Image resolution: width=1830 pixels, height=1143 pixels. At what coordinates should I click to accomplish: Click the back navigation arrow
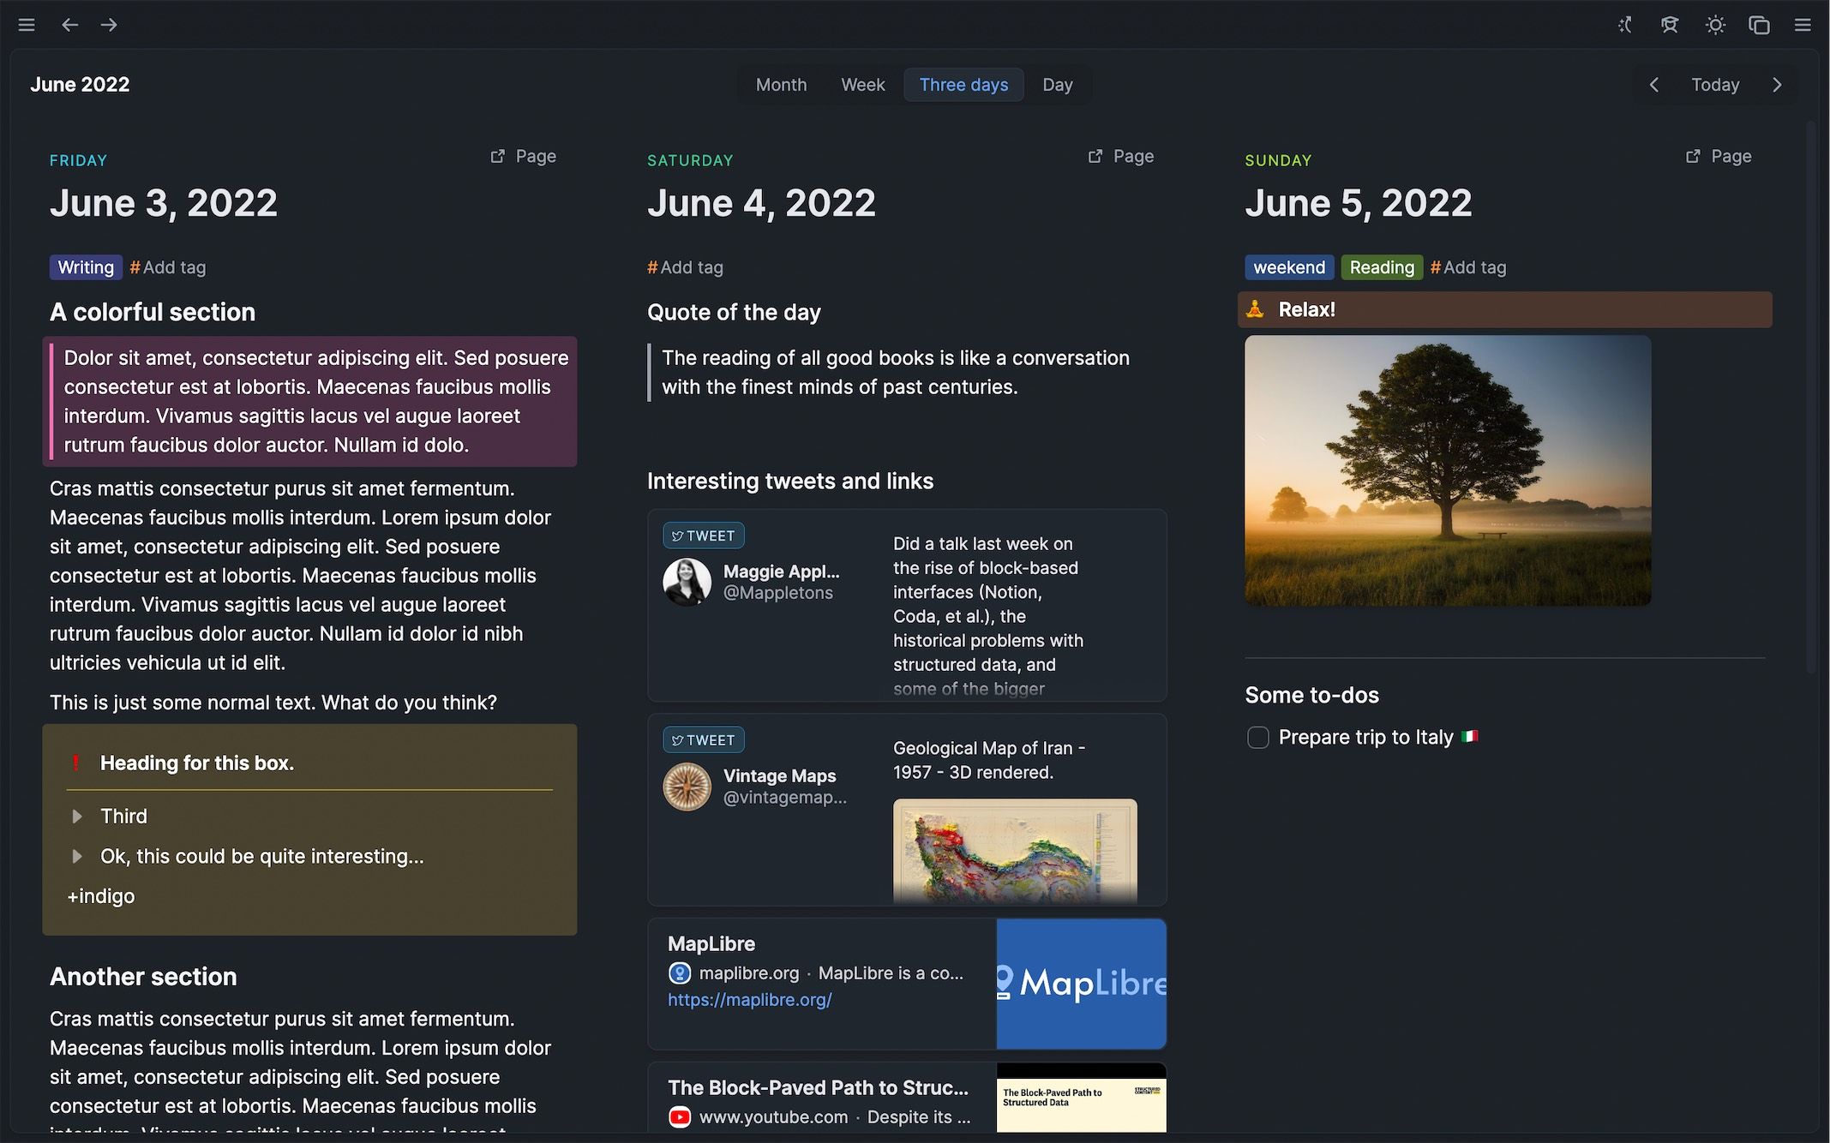69,25
